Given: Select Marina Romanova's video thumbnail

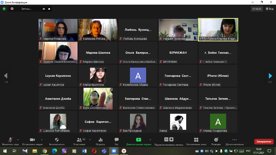Looking at the screenshot, I should [x=58, y=29].
